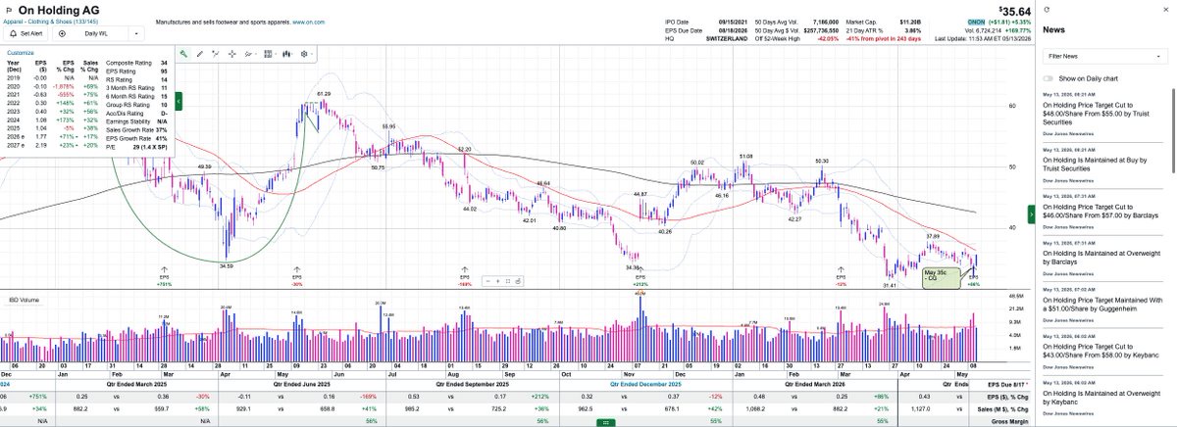
Task: Click the 2026 e annual earnings row
Action: [x=50, y=138]
